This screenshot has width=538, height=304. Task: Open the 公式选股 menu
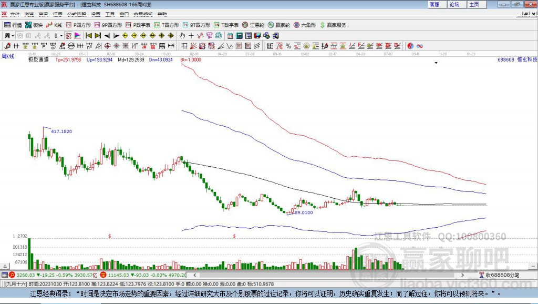pos(77,14)
